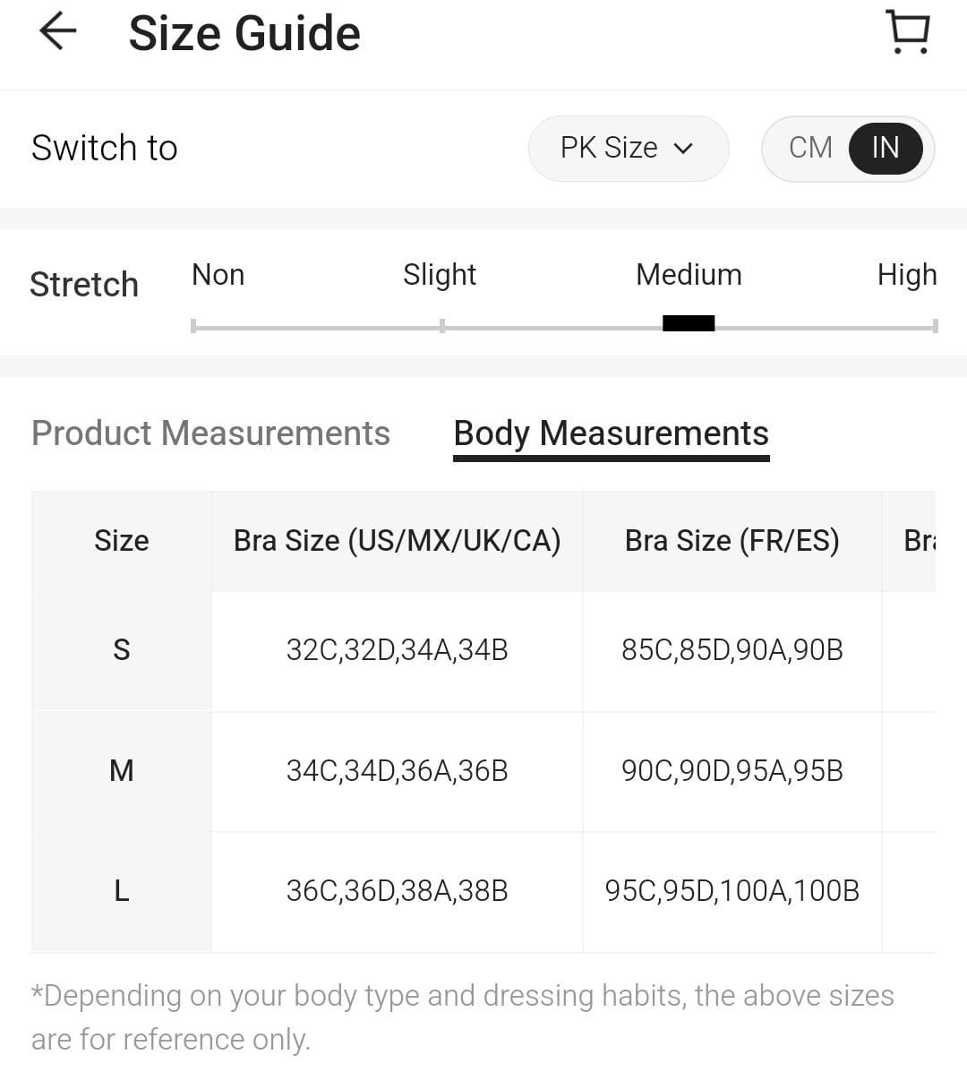
Task: Click the partially hidden third Bra column header
Action: [x=918, y=541]
